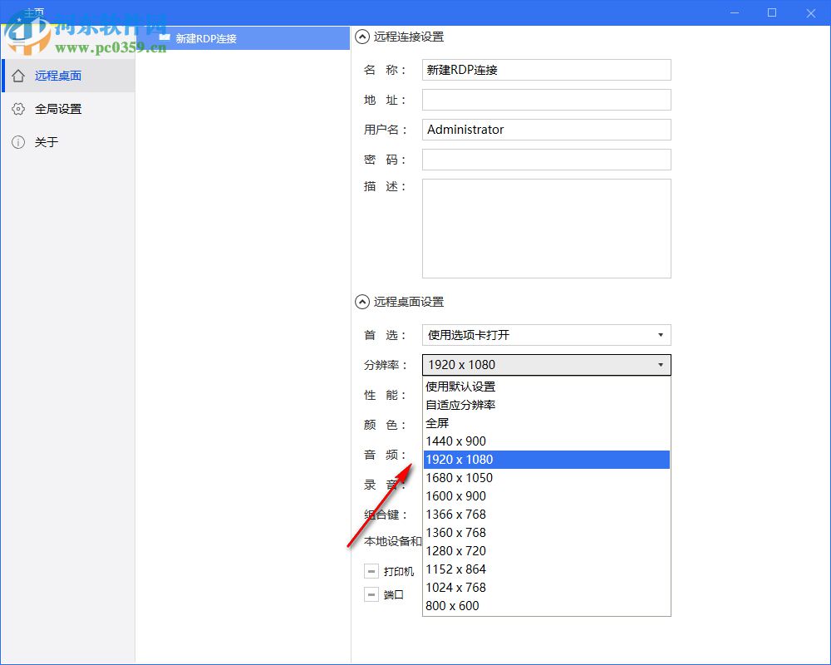Click the RDP folder icon on 新建RDP连接 tab
831x665 pixels.
click(165, 37)
